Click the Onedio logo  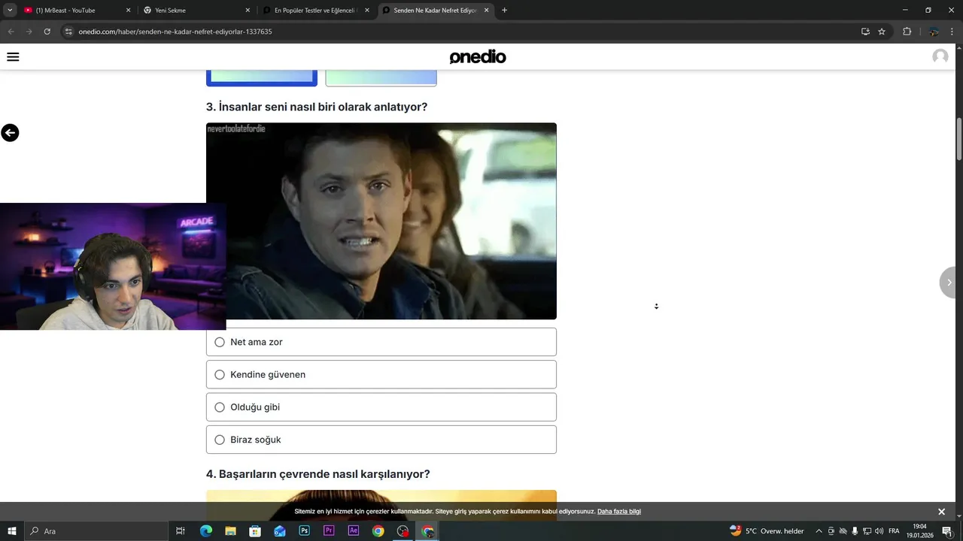478,57
